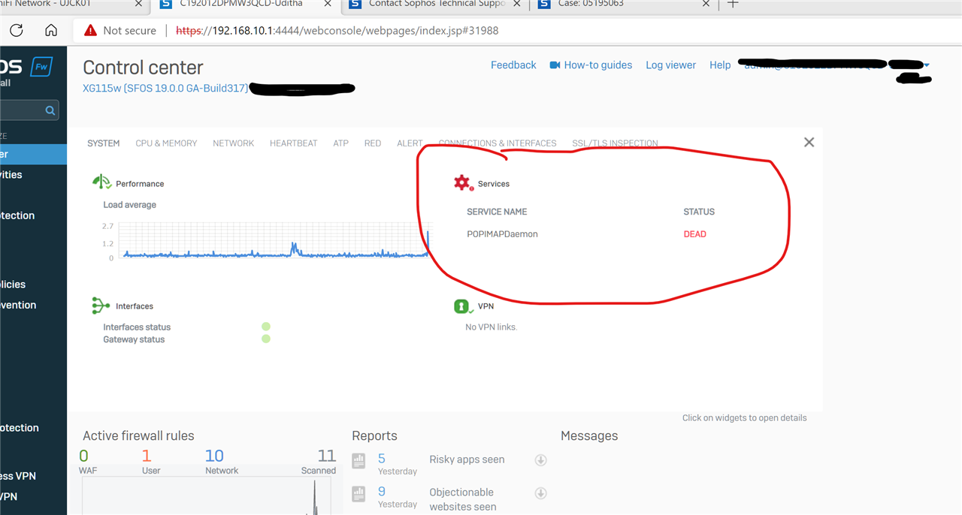The width and height of the screenshot is (962, 515).
Task: Click the XG115w SFOS 19.0.0 firmware link
Action: tap(165, 89)
